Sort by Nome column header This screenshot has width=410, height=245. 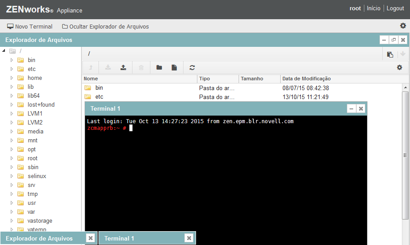coord(139,79)
